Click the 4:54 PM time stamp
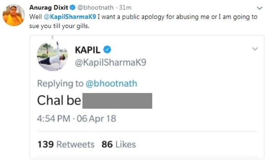 (54, 118)
